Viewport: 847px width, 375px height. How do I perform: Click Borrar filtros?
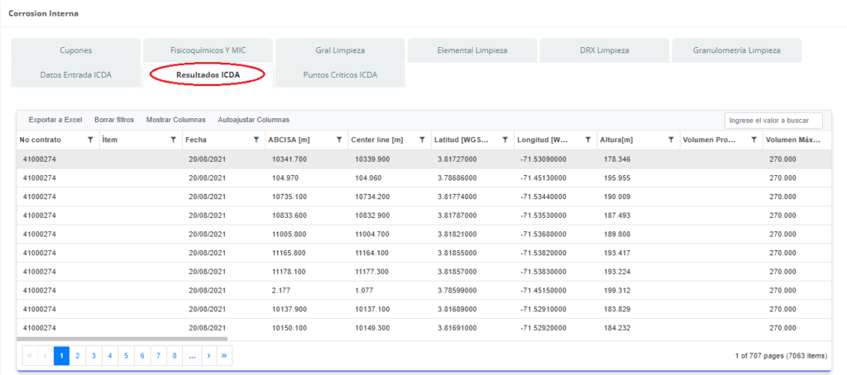(x=114, y=120)
